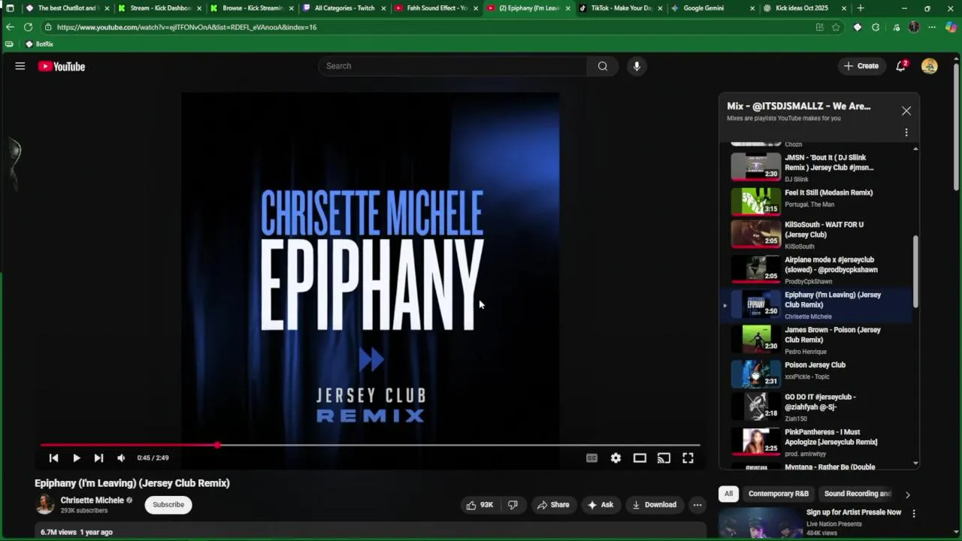Select the Sound Recording chip

coord(857,494)
